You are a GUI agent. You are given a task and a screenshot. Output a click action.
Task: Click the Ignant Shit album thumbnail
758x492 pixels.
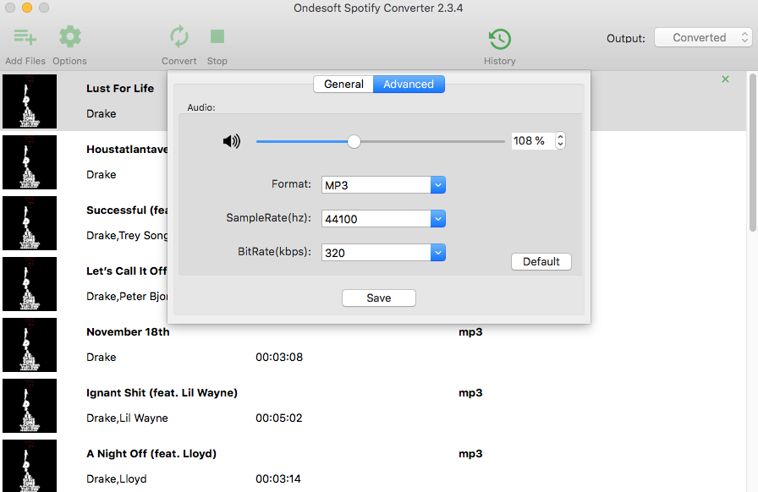click(x=30, y=406)
